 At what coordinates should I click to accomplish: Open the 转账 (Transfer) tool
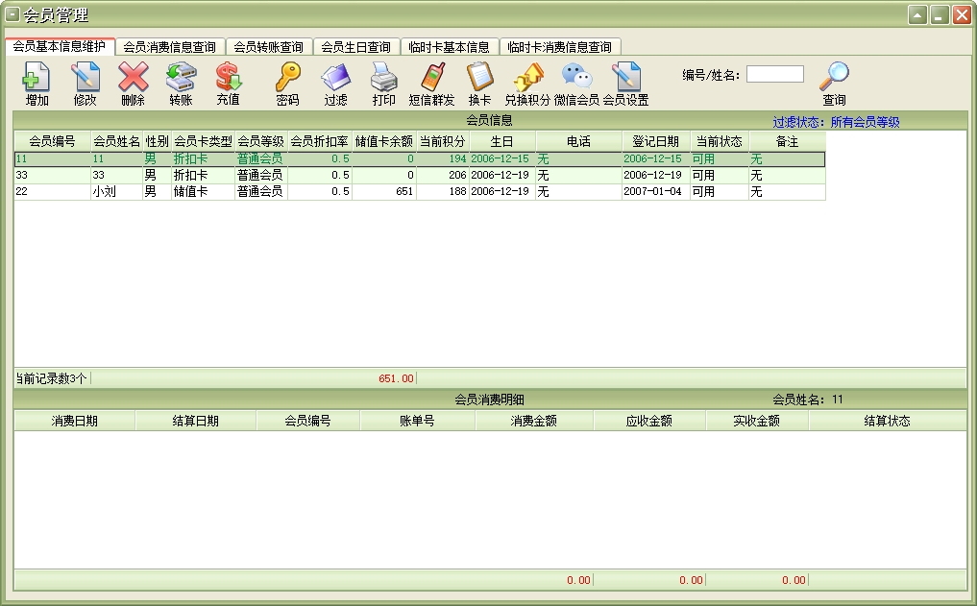pos(181,81)
